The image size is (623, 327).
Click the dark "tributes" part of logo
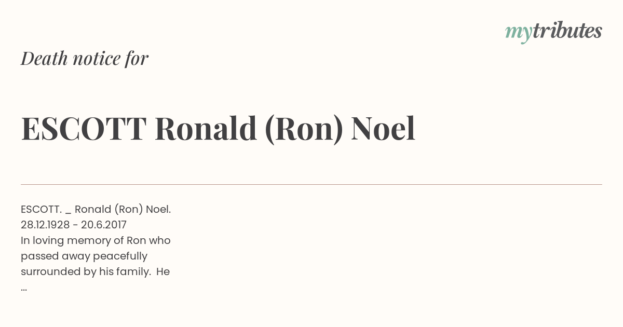(x=567, y=31)
